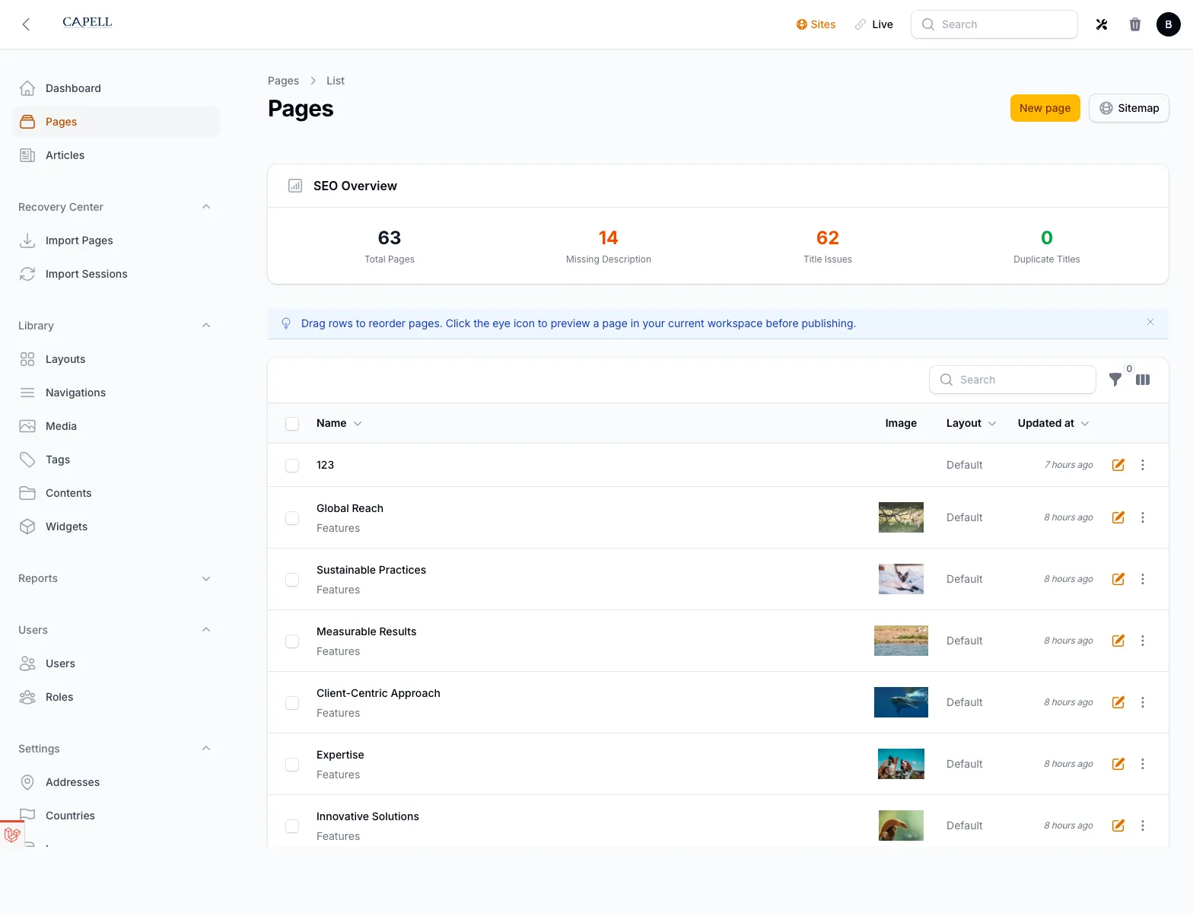This screenshot has height=913, width=1193.
Task: Check the Expertise row checkbox
Action: (292, 765)
